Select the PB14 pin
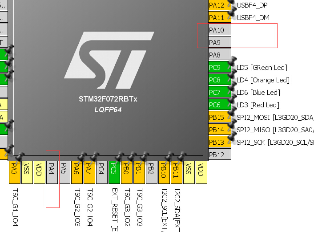The image size is (314, 232). 220,129
